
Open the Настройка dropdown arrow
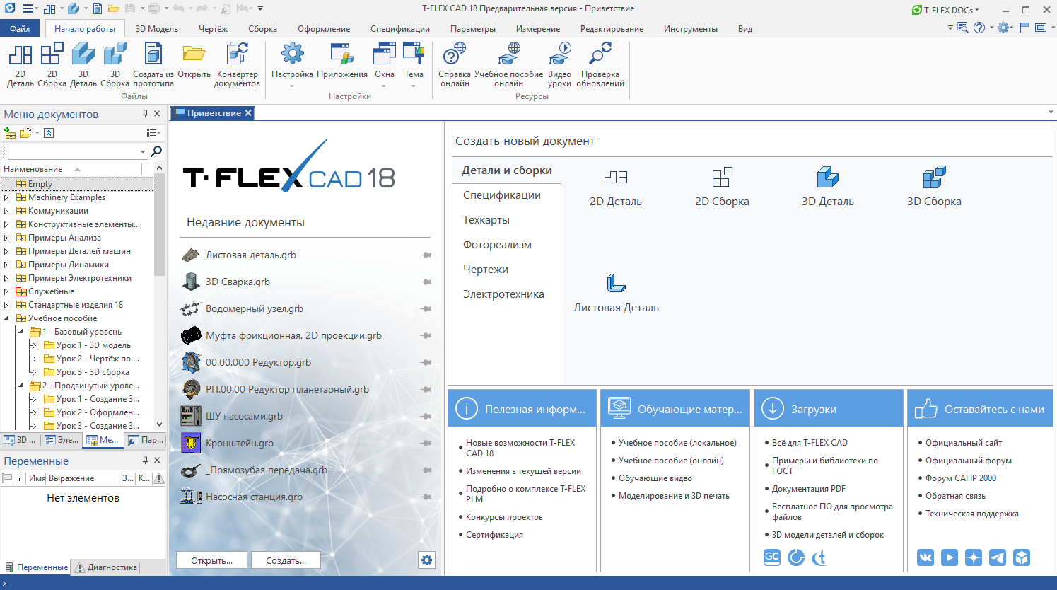(x=291, y=86)
